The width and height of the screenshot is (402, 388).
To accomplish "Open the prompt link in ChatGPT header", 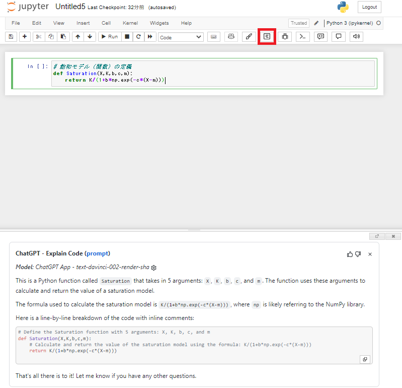I will click(98, 253).
